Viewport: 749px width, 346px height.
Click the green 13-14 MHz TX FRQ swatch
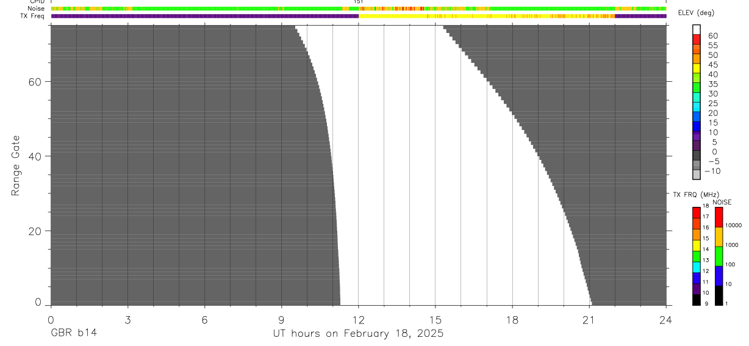point(697,256)
